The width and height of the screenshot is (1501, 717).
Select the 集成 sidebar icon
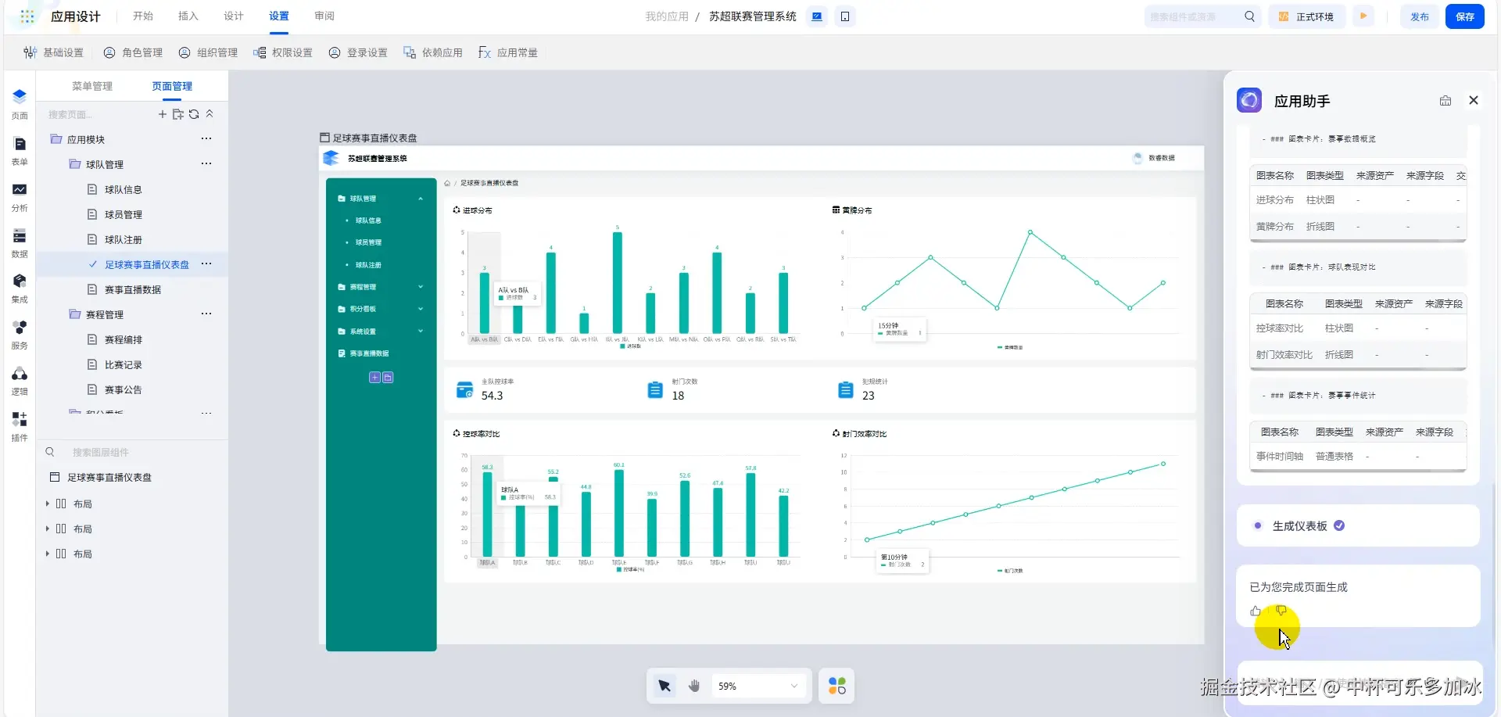[x=20, y=288]
